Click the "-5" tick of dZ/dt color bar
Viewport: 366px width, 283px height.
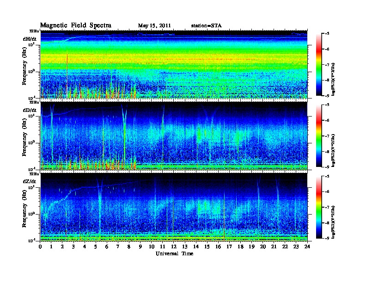327,176
